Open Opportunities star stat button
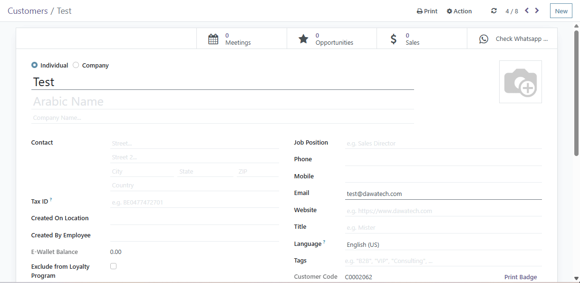Image resolution: width=580 pixels, height=283 pixels. click(332, 39)
